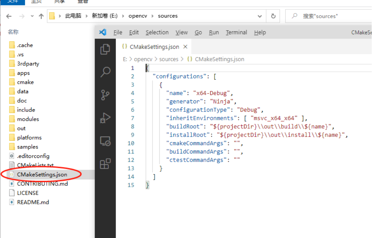The height and width of the screenshot is (238, 372).
Task: Go back in File Explorer
Action: tap(9, 16)
